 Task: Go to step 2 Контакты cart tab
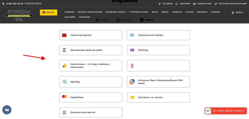(x=125, y=20)
